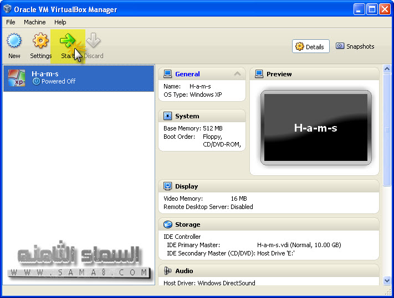Viewport: 394px width, 298px height.
Task: Click the details pane scroll down arrow
Action: (x=387, y=280)
